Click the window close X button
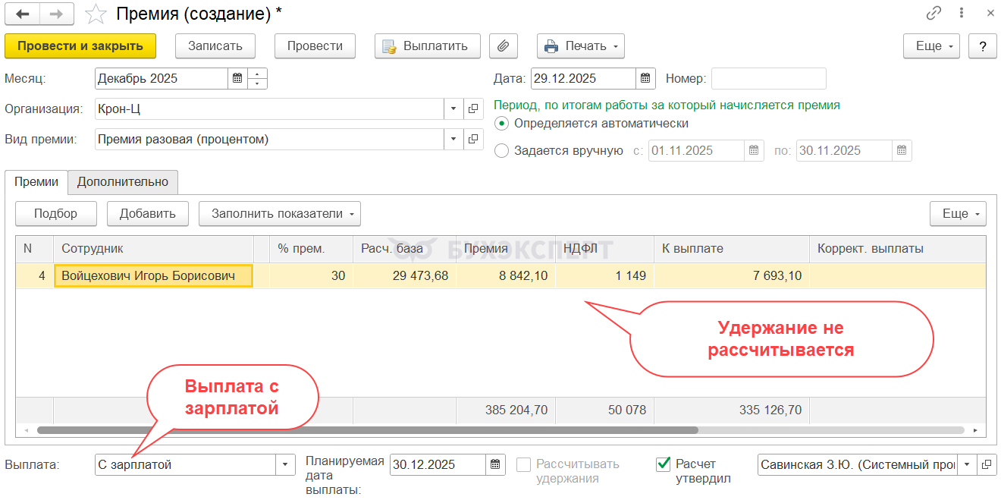 pos(990,13)
